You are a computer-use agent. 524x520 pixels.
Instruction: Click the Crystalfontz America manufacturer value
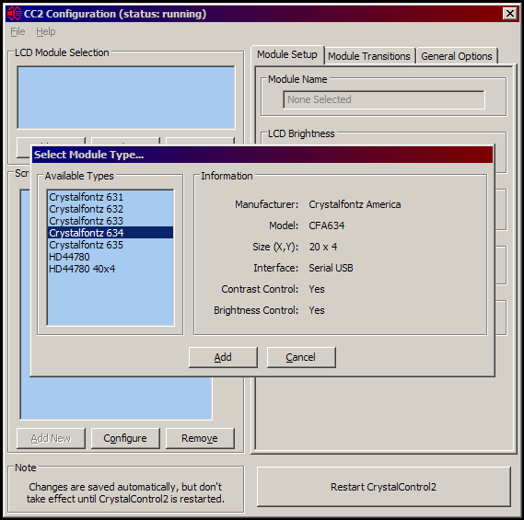(x=355, y=204)
